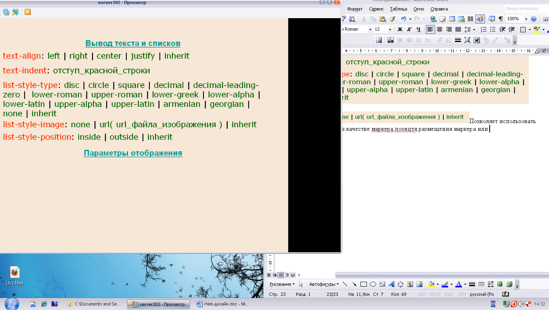Click the Columns icon in Word

pyautogui.click(x=470, y=19)
